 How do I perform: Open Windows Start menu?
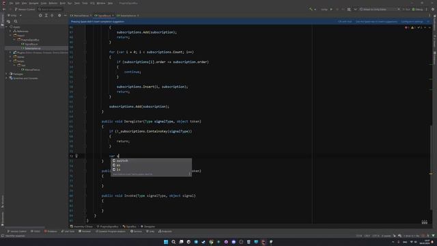point(166,242)
